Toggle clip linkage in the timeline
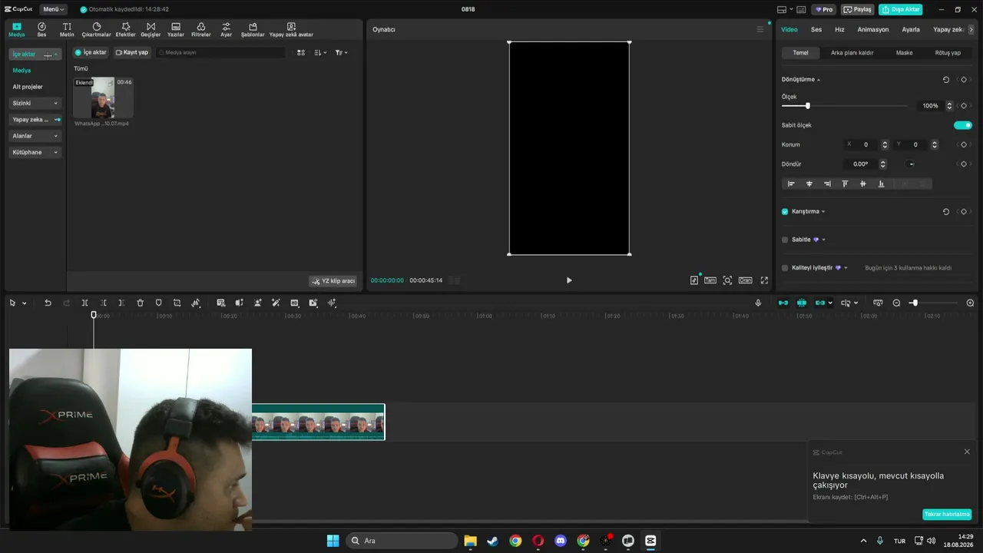The height and width of the screenshot is (553, 983). pyautogui.click(x=820, y=303)
